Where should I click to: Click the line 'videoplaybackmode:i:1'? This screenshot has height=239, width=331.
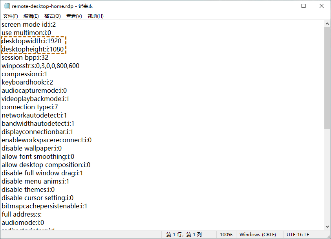(35, 99)
